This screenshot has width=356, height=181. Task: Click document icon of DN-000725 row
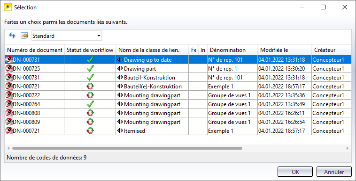pos(9,68)
